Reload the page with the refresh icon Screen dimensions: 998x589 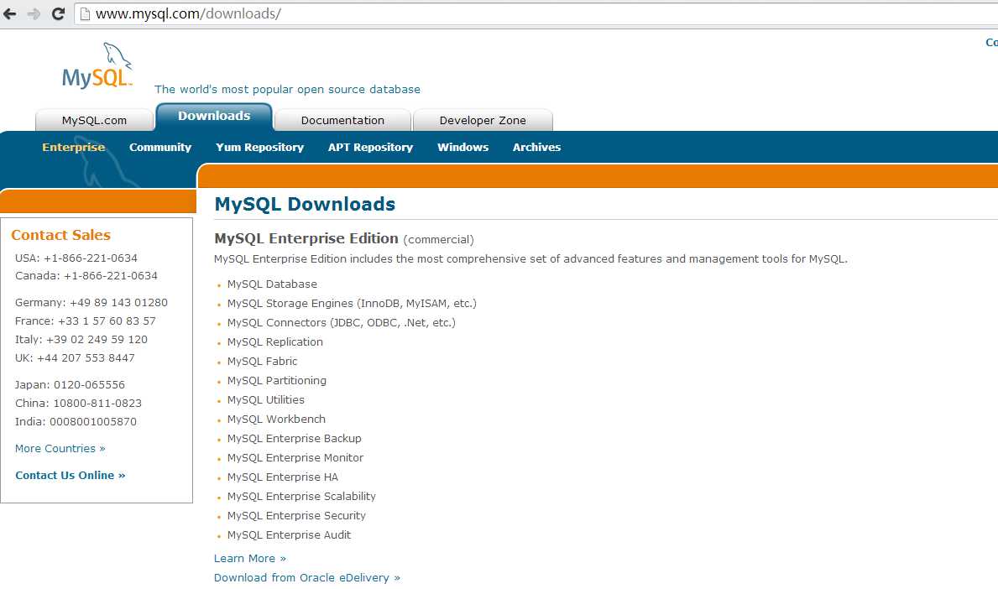[58, 13]
